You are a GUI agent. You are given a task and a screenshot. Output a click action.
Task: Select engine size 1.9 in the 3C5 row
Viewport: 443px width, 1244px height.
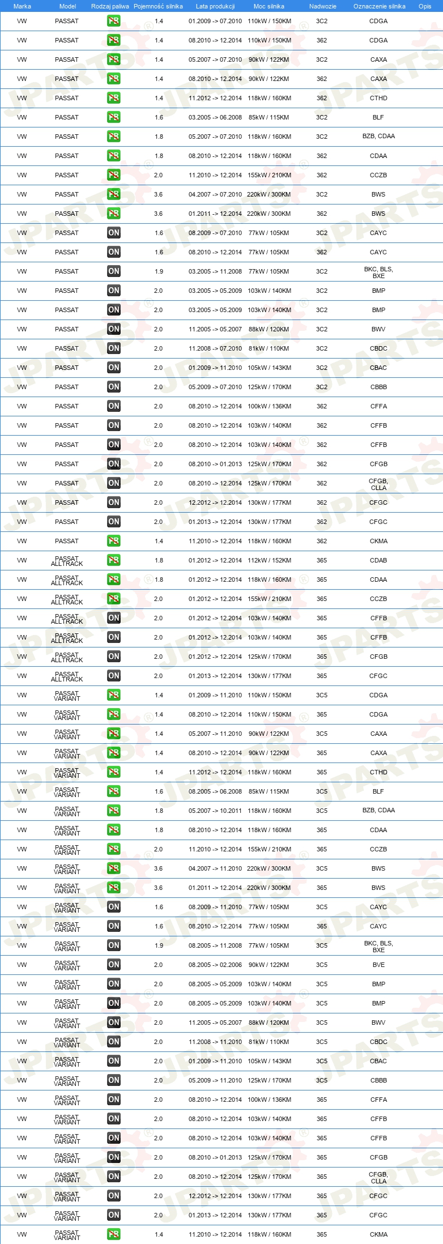pyautogui.click(x=159, y=945)
